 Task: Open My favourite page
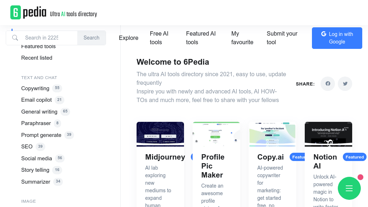[242, 38]
